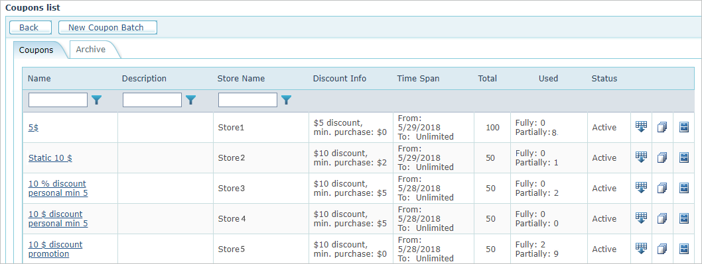This screenshot has width=702, height=264.
Task: Export grid icon for Store4 coupon row
Action: pos(641,218)
